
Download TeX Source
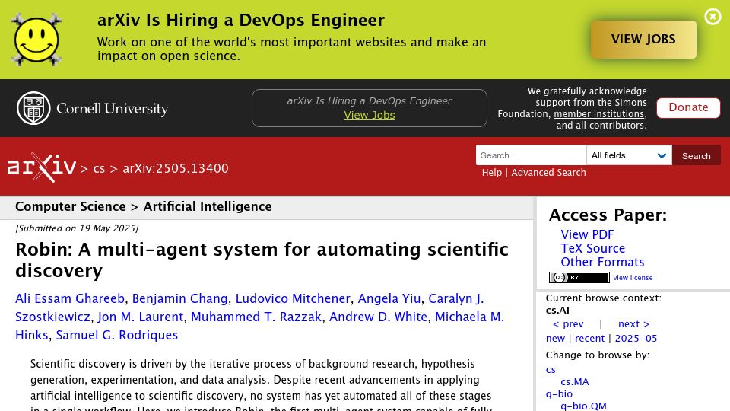click(x=592, y=248)
